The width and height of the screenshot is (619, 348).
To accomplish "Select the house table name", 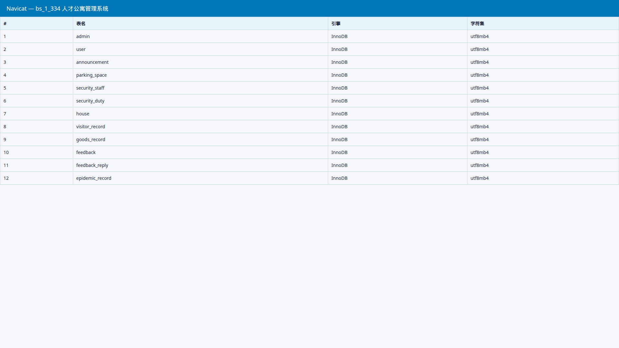I will click(x=83, y=114).
